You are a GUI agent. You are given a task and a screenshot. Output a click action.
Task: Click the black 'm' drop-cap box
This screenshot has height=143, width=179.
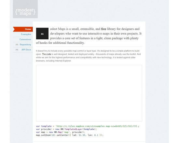(42, 33)
